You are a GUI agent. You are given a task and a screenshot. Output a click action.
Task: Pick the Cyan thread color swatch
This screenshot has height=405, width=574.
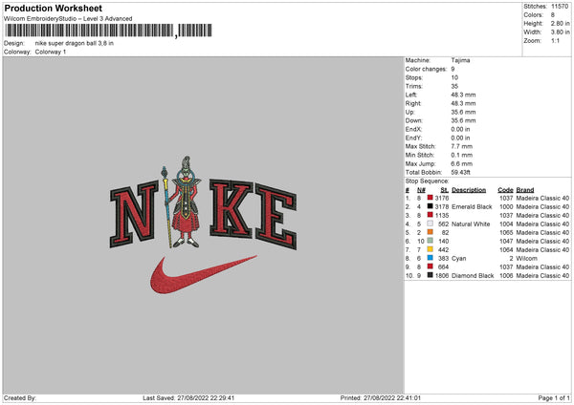click(x=430, y=258)
